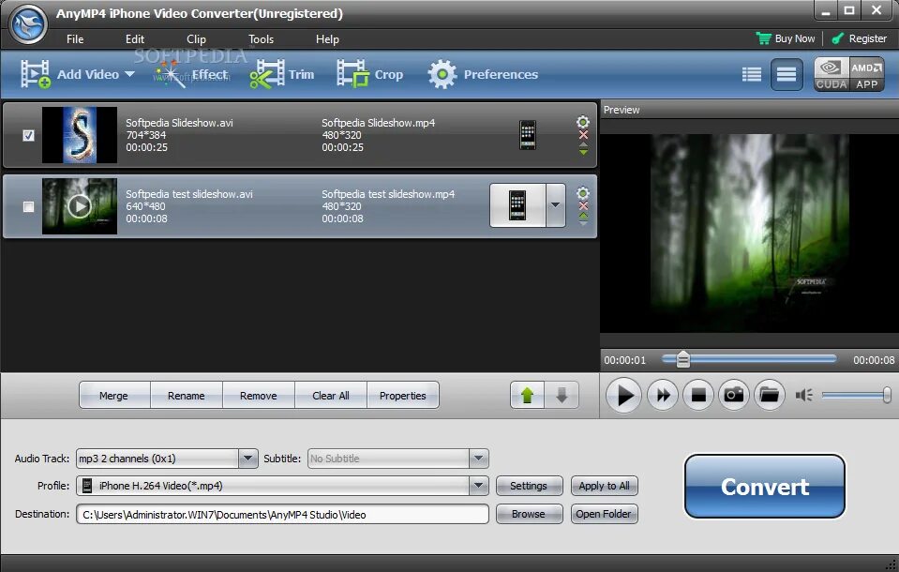The image size is (899, 572).
Task: Check the Softpedia test slideshow.avi checkbox
Action: [28, 206]
